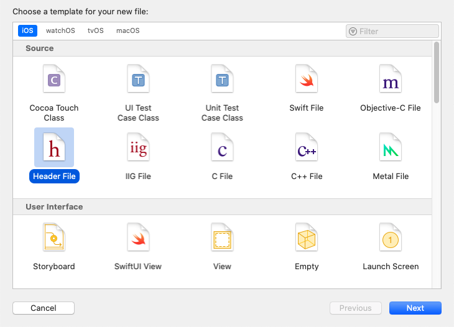Switch to the iOS platform tab

[27, 30]
